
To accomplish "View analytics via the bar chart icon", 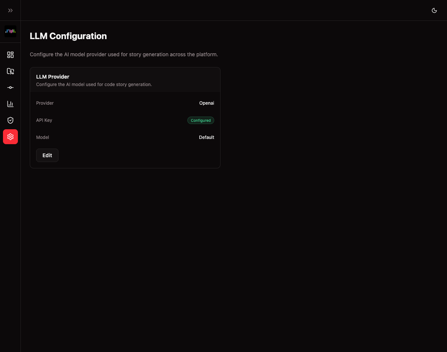I will pos(10,104).
